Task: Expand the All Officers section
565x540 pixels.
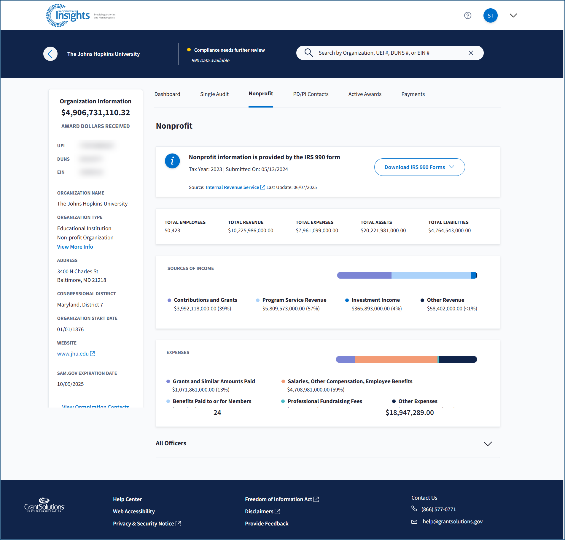Action: click(x=488, y=443)
